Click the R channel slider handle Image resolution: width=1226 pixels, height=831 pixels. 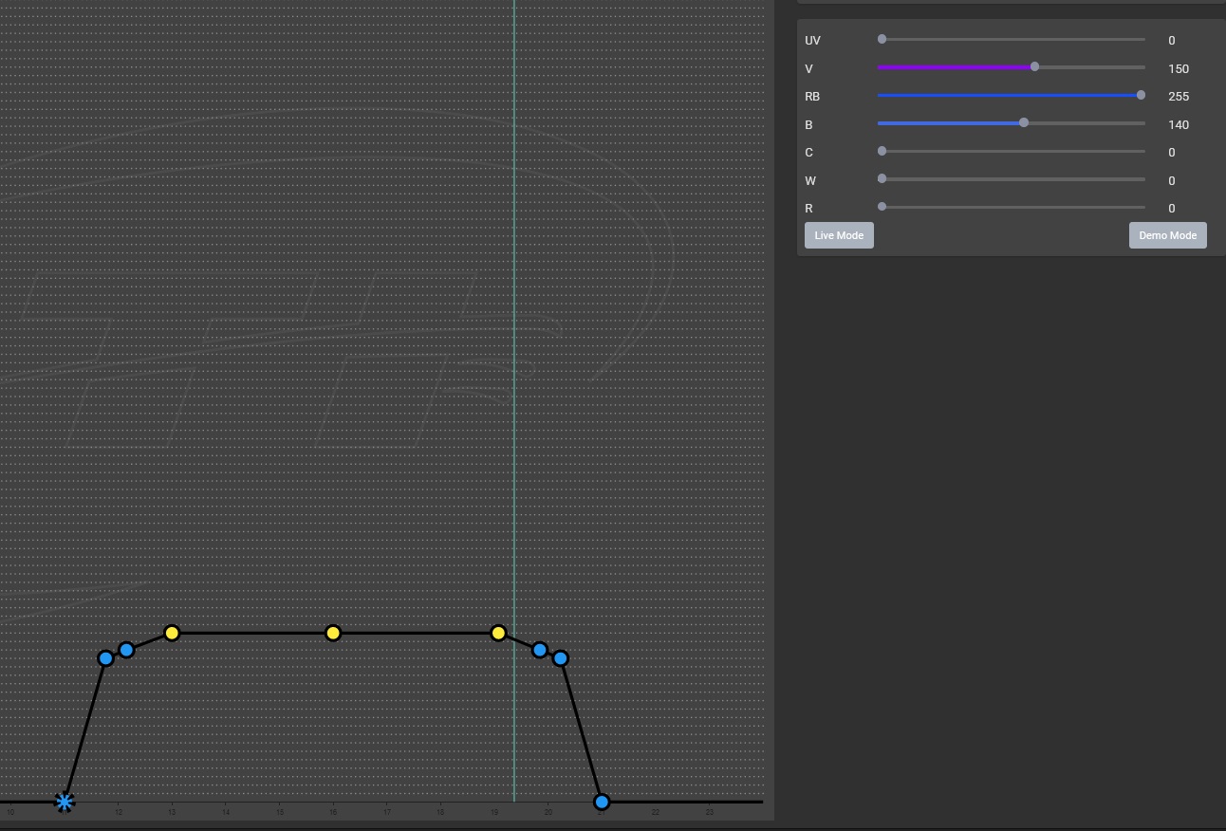point(882,207)
